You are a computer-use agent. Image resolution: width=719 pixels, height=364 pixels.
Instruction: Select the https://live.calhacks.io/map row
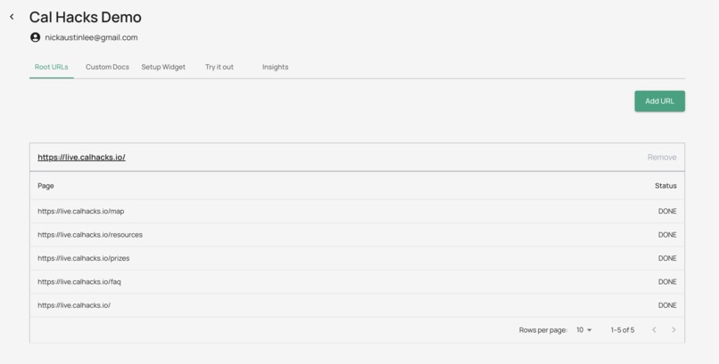click(x=357, y=211)
